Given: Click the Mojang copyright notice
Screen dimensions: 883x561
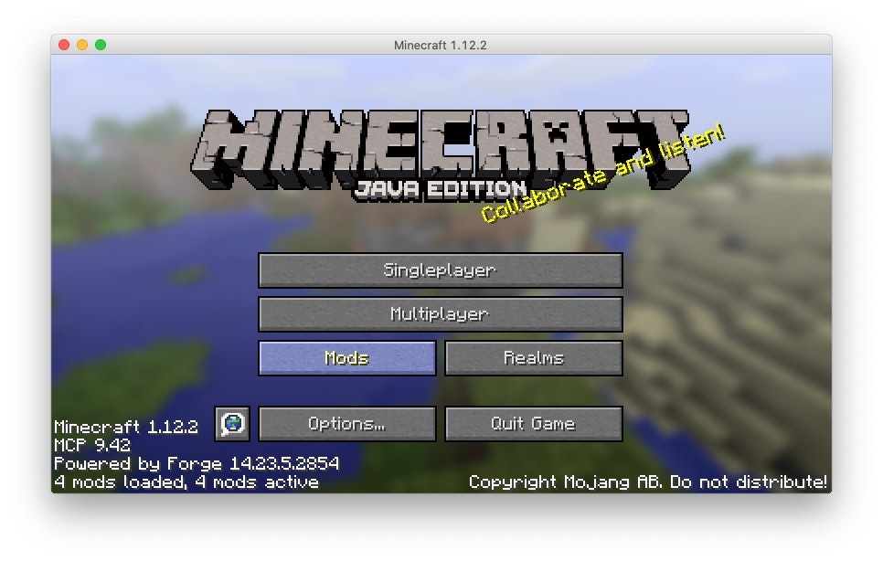Looking at the screenshot, I should pos(648,482).
